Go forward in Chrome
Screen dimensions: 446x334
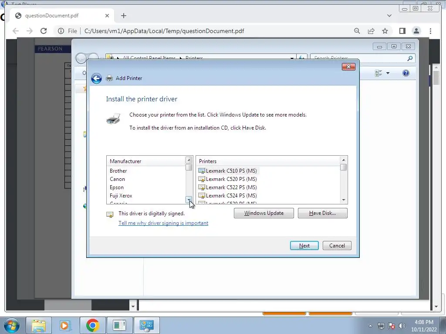point(30,31)
